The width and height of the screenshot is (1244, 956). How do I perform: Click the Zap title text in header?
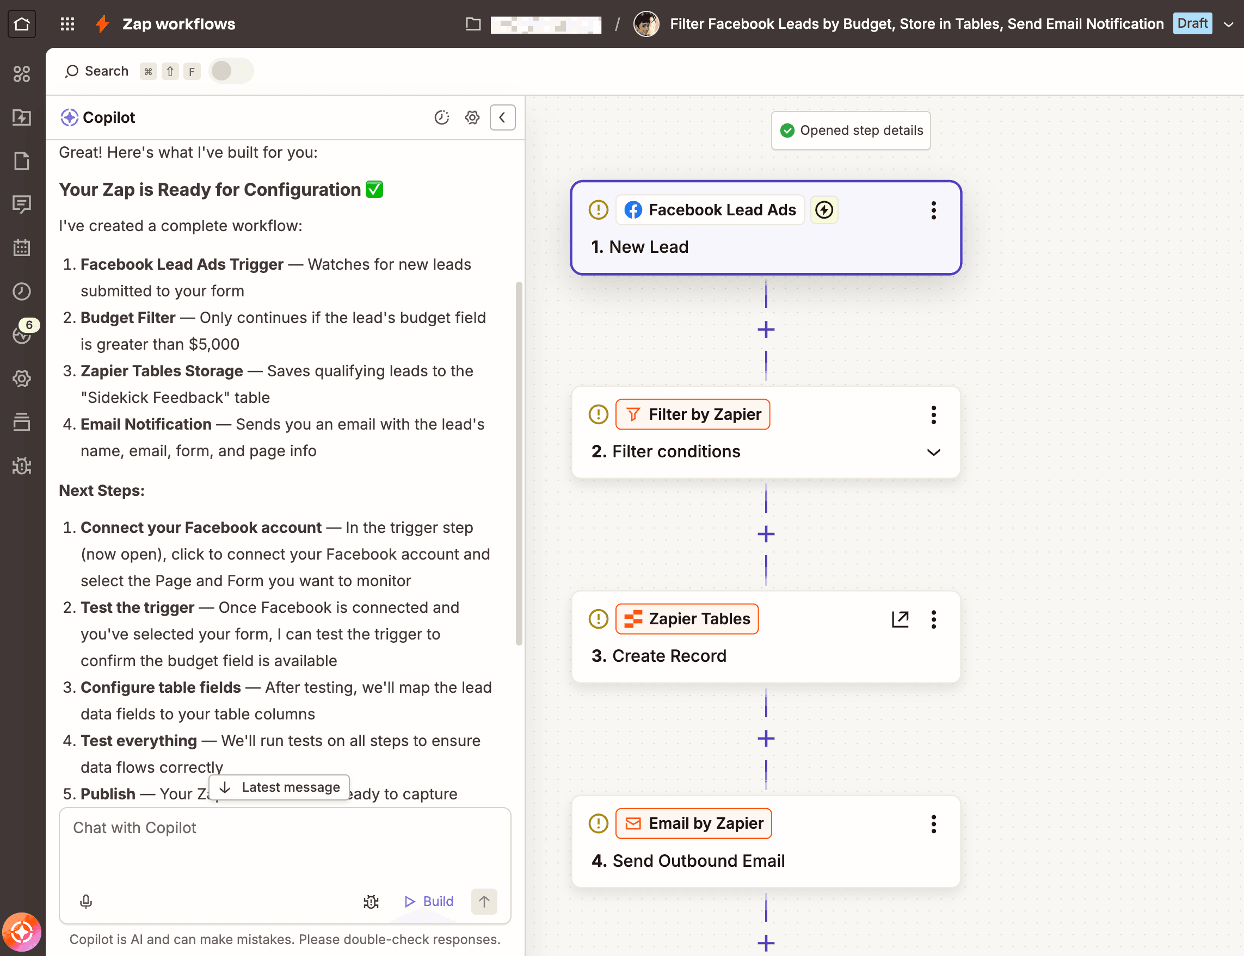(x=916, y=24)
